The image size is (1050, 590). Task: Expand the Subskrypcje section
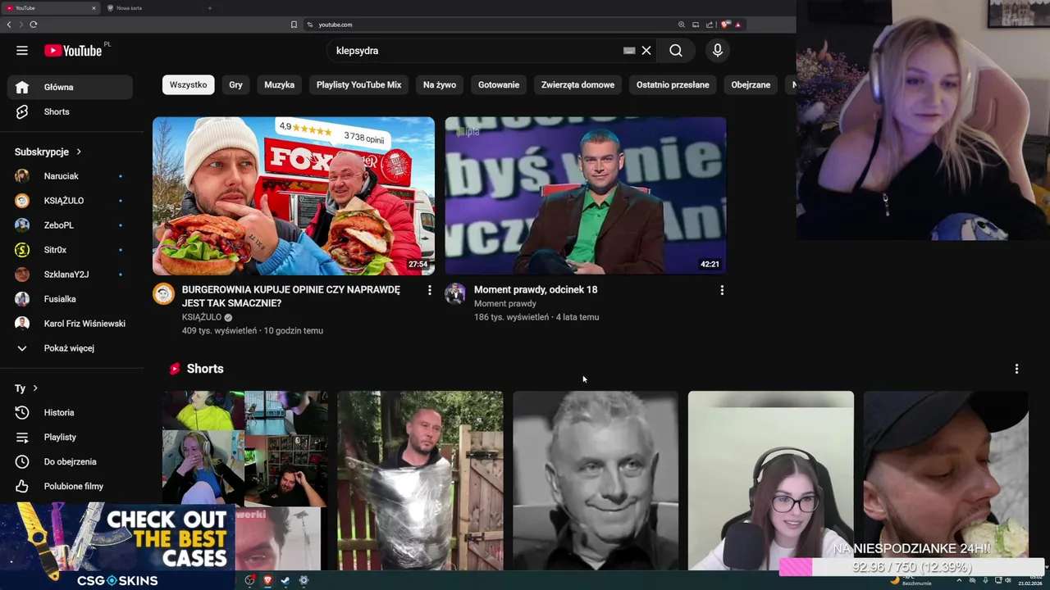point(48,152)
